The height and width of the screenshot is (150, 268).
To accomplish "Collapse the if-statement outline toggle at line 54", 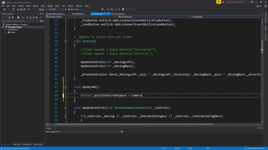I will (65, 116).
